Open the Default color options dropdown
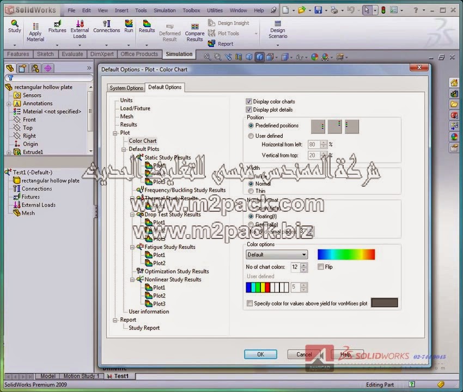Viewport: 463px width, 392px height. [x=277, y=254]
